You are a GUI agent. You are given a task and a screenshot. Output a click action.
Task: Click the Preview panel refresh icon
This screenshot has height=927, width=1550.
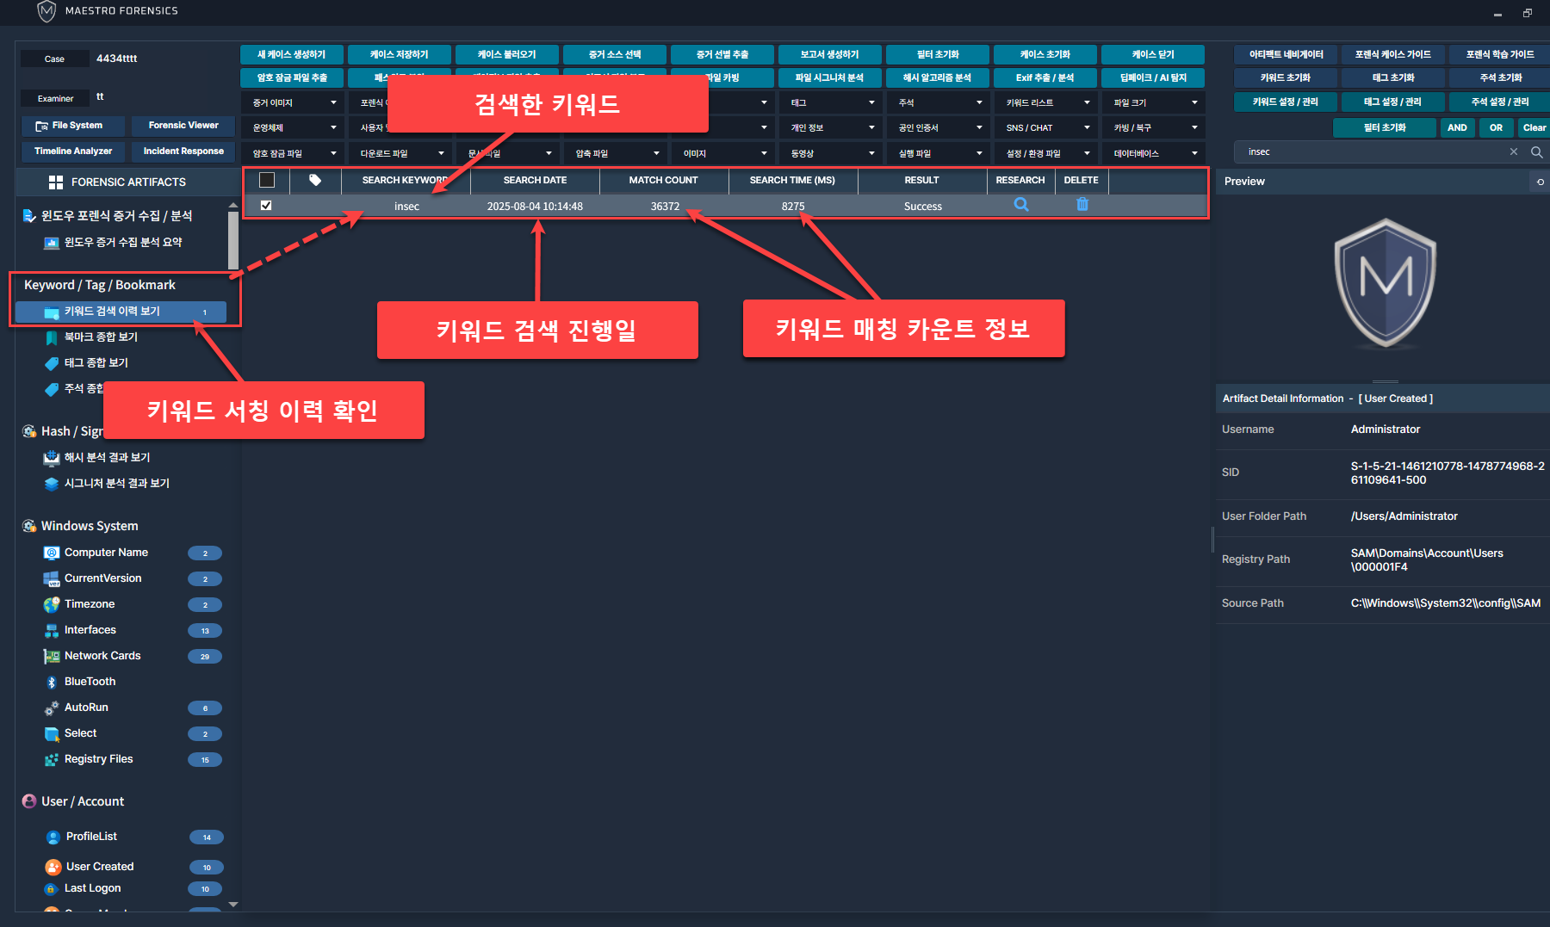coord(1540,182)
